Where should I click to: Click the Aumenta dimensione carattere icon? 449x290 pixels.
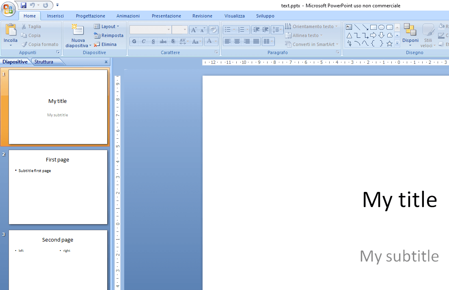pyautogui.click(x=194, y=29)
